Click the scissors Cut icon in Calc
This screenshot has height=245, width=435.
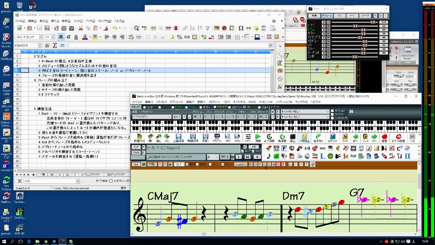pos(81,28)
